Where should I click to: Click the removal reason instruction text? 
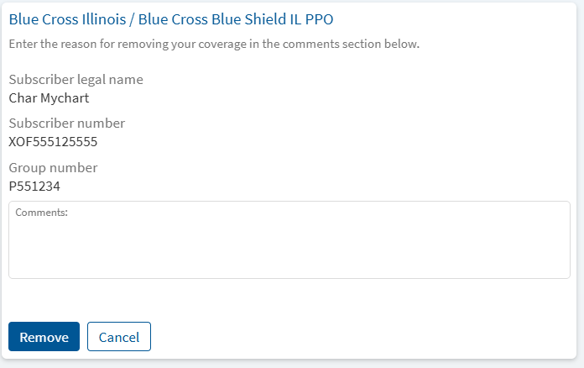(214, 44)
